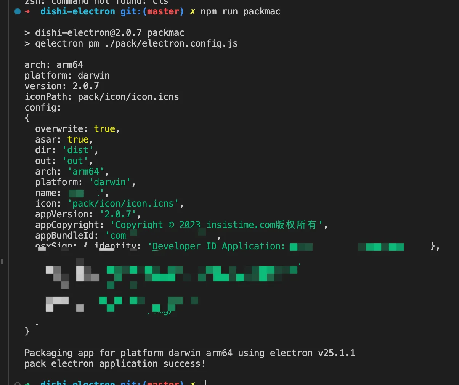Image resolution: width=459 pixels, height=385 pixels.
Task: Click the true value of asar
Action: (78, 140)
